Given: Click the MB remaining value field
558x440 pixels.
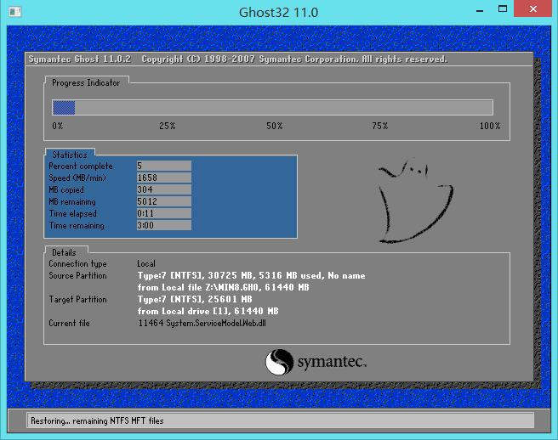Looking at the screenshot, I should pos(163,202).
